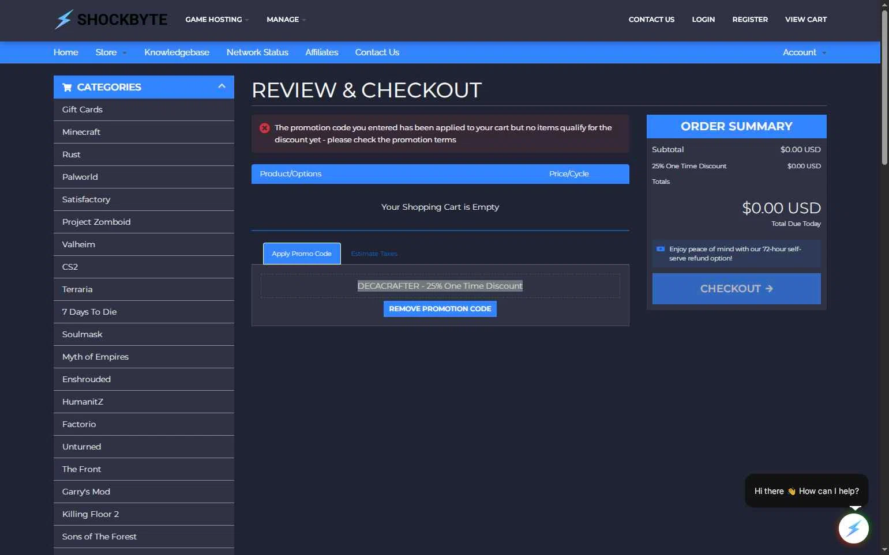Click the refund info icon in order summary
The image size is (889, 555).
click(x=661, y=249)
